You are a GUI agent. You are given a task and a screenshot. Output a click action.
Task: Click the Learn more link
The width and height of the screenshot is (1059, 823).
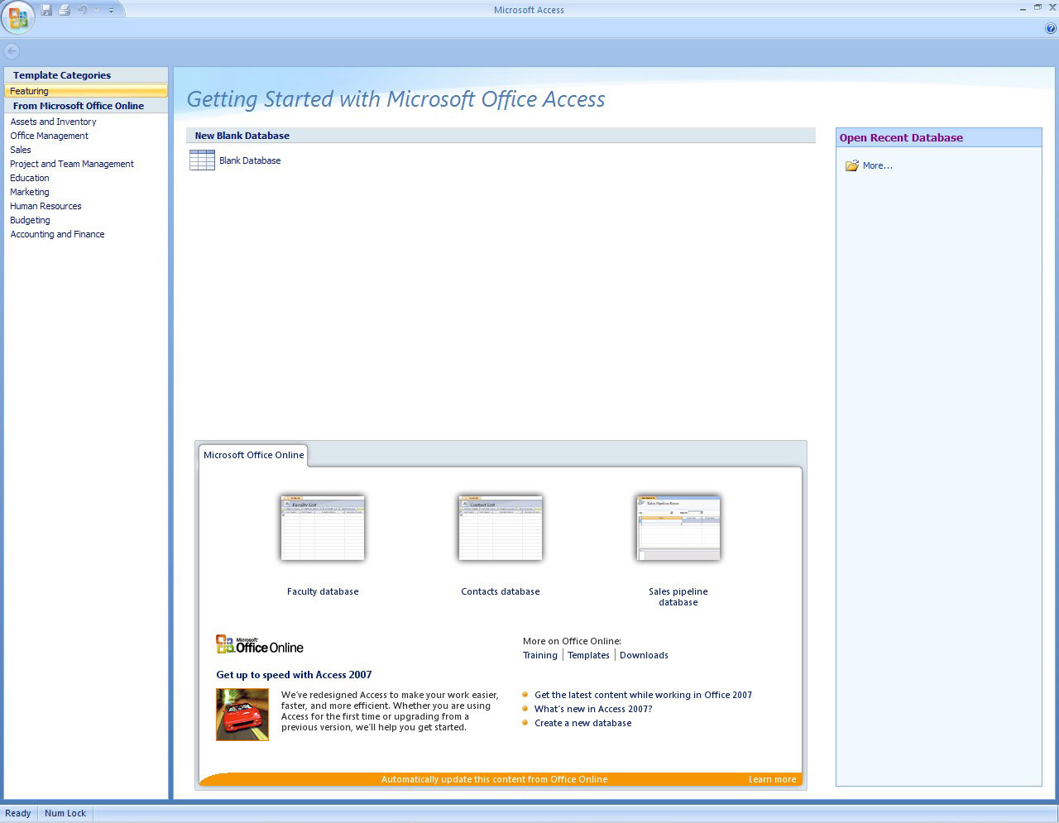[772, 779]
